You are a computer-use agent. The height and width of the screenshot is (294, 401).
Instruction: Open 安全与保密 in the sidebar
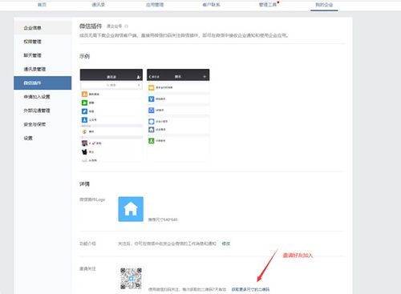point(43,124)
